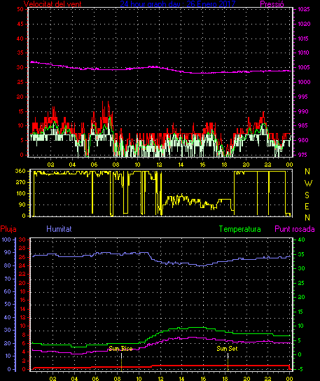Click the 60 humidity axis value
This screenshot has height=381, width=320.
[x=8, y=291]
